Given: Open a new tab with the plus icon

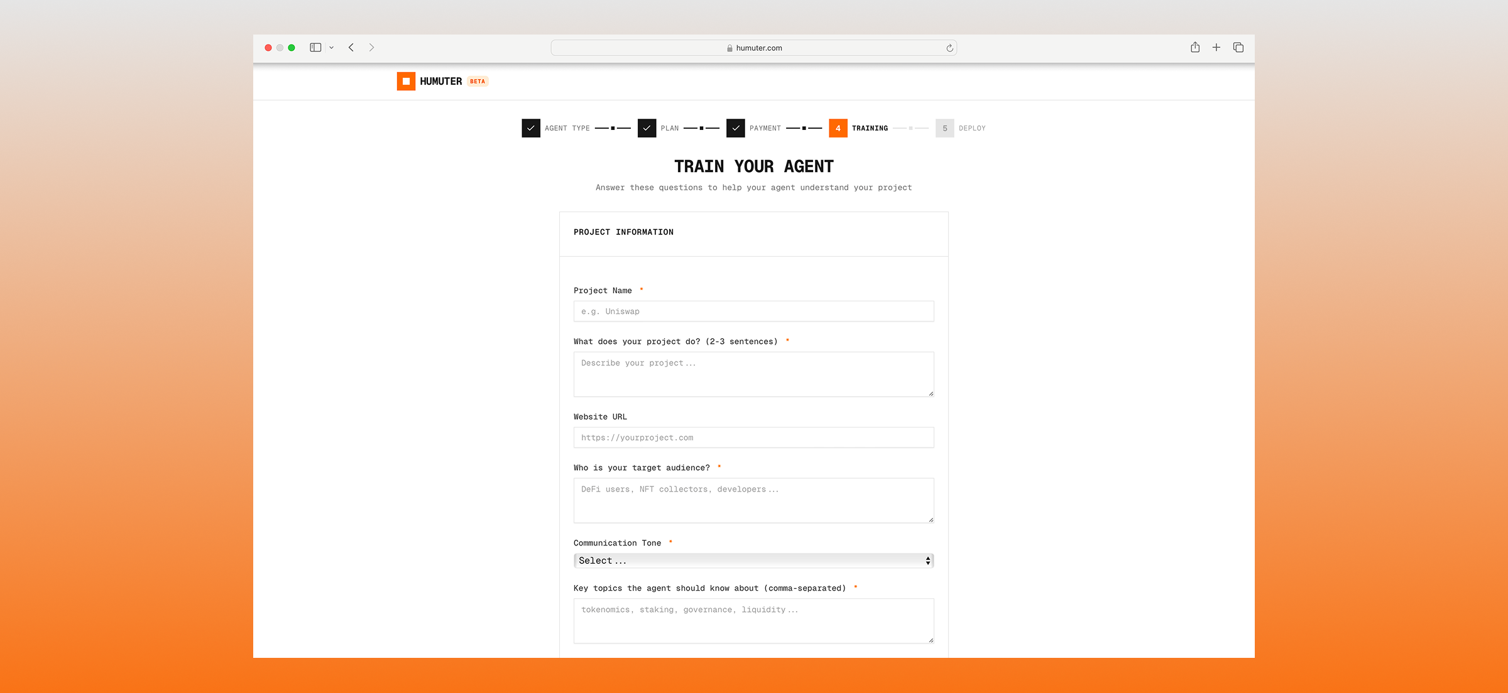Looking at the screenshot, I should pos(1216,48).
